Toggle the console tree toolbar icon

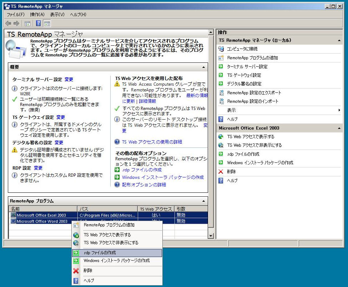27,23
